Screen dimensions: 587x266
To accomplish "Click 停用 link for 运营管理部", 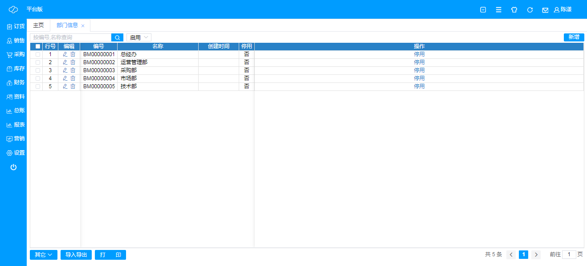I will click(x=419, y=62).
